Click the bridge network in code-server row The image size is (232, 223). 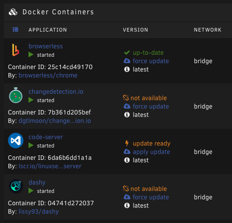[203, 152]
